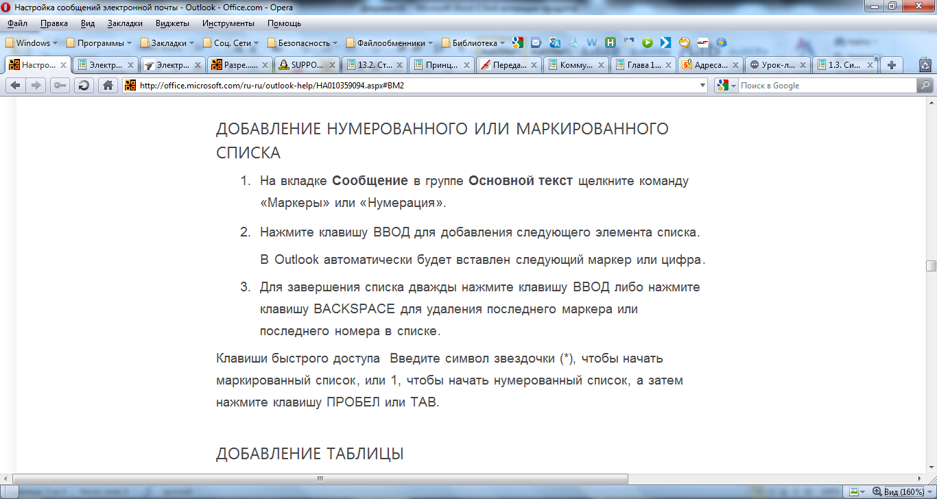Image resolution: width=937 pixels, height=499 pixels.
Task: Click the mail envelope bookmark icon
Action: 536,42
